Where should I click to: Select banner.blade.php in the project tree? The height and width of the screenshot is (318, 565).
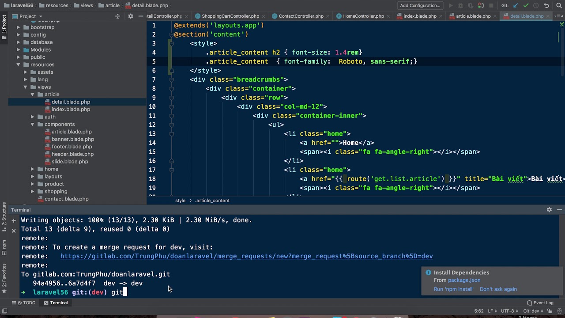[x=72, y=139]
